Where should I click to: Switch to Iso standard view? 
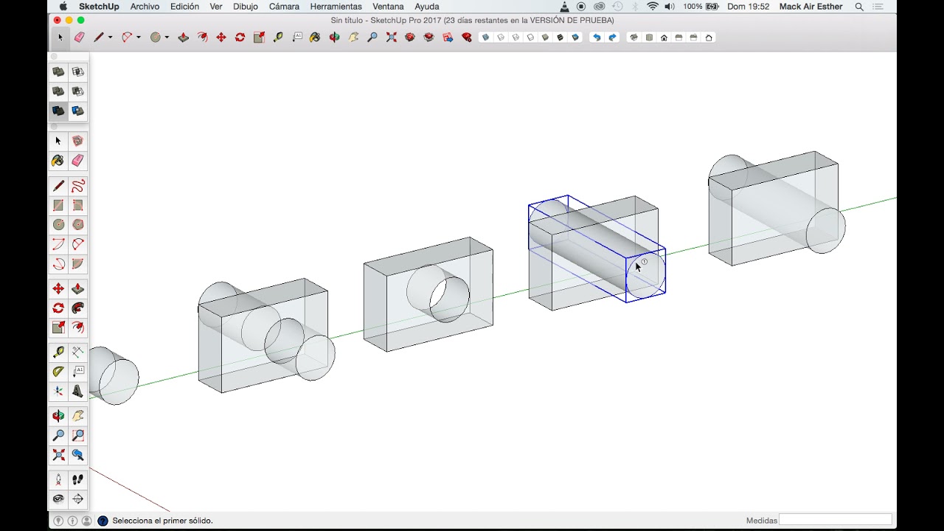[x=634, y=37]
